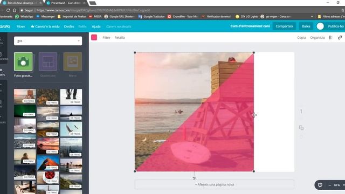The width and height of the screenshot is (345, 194).
Task: Open the pink color swatch picker
Action: point(94,37)
